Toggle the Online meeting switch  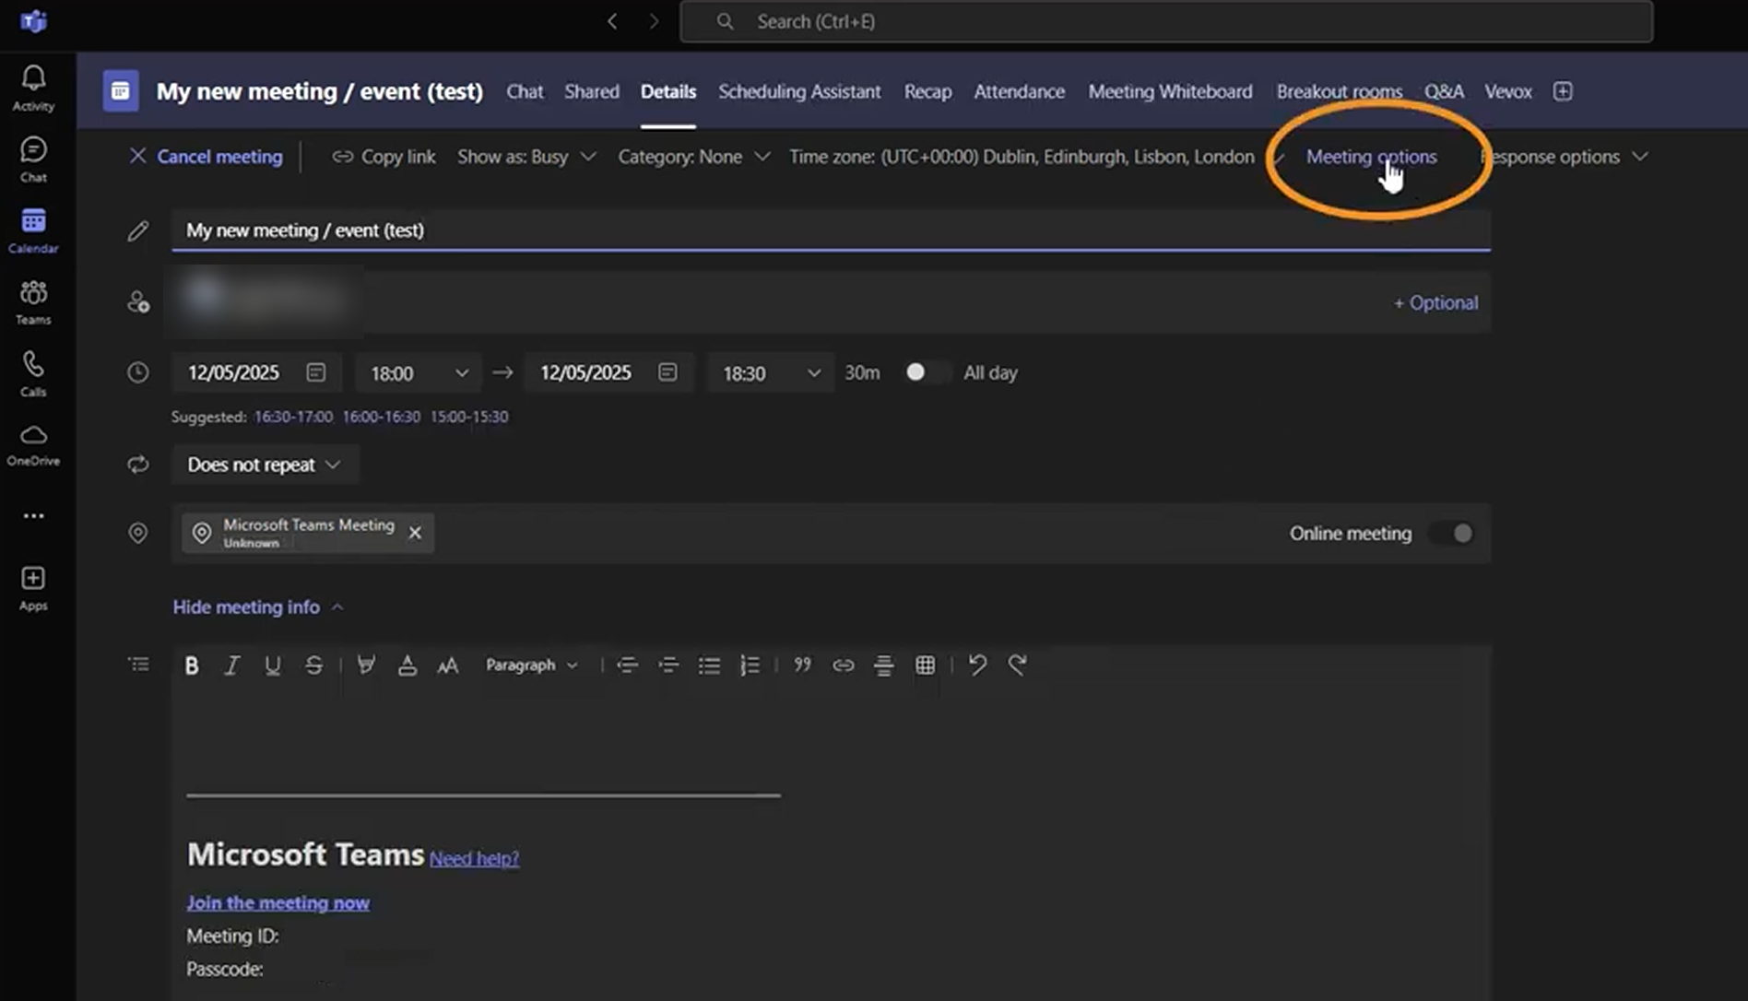pyautogui.click(x=1452, y=534)
